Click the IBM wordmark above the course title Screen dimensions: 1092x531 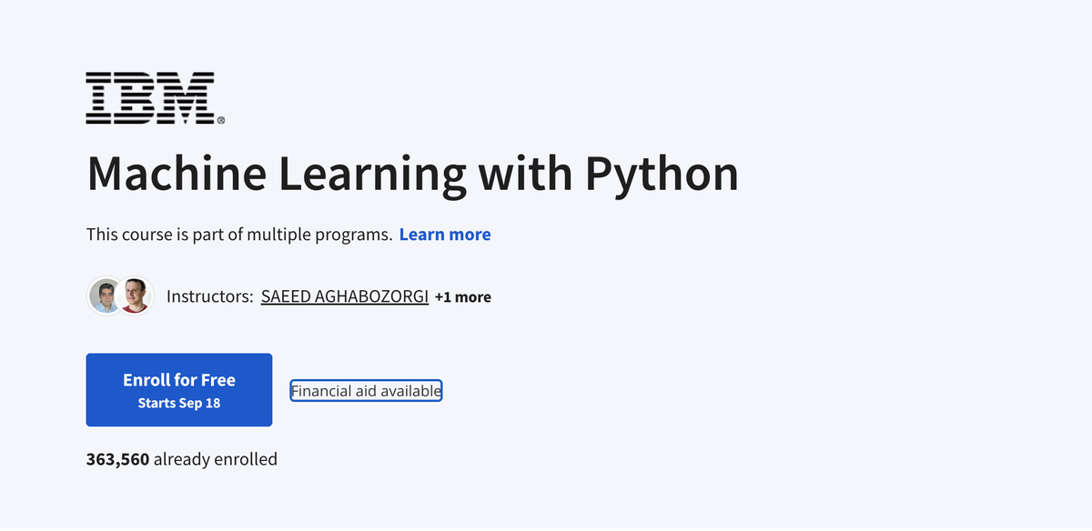[153, 95]
